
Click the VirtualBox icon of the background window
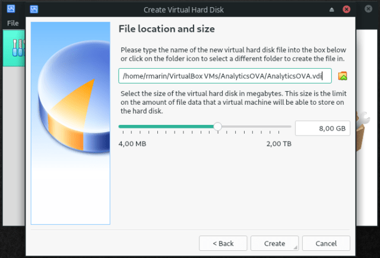[x=11, y=9]
